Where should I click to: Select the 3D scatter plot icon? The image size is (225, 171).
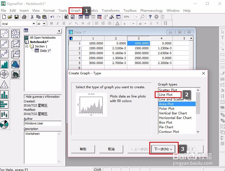[15, 44]
